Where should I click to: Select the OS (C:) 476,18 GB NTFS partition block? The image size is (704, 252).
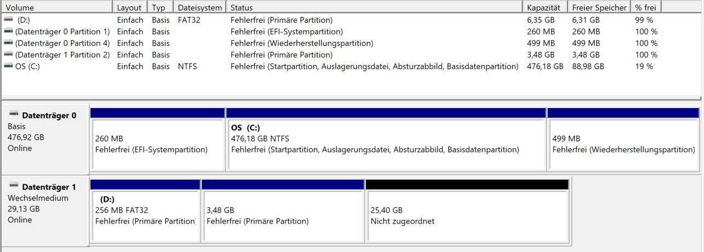385,145
